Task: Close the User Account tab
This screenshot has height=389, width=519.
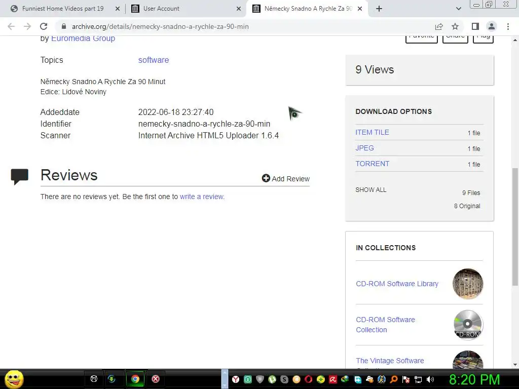Action: [239, 9]
